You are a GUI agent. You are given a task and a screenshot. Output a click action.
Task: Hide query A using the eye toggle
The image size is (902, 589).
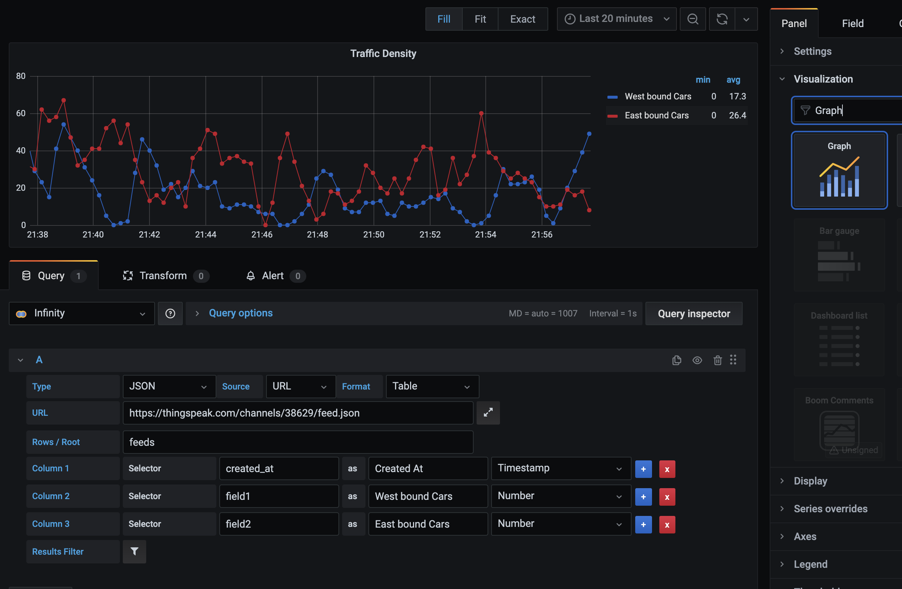697,360
